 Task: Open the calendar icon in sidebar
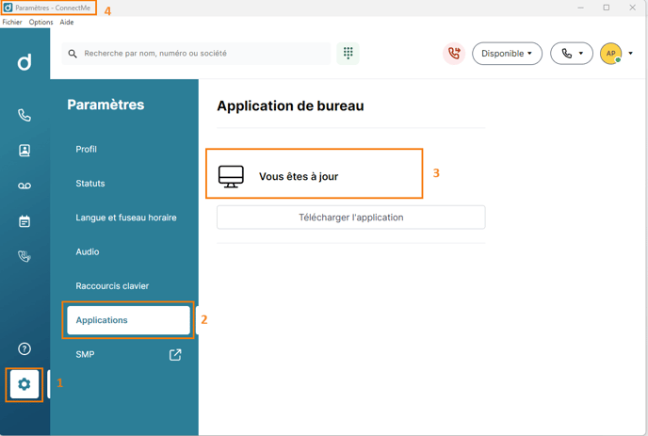pyautogui.click(x=24, y=221)
